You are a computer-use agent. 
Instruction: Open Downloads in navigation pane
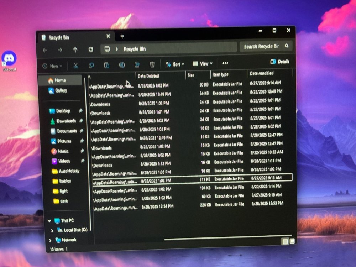click(63, 121)
